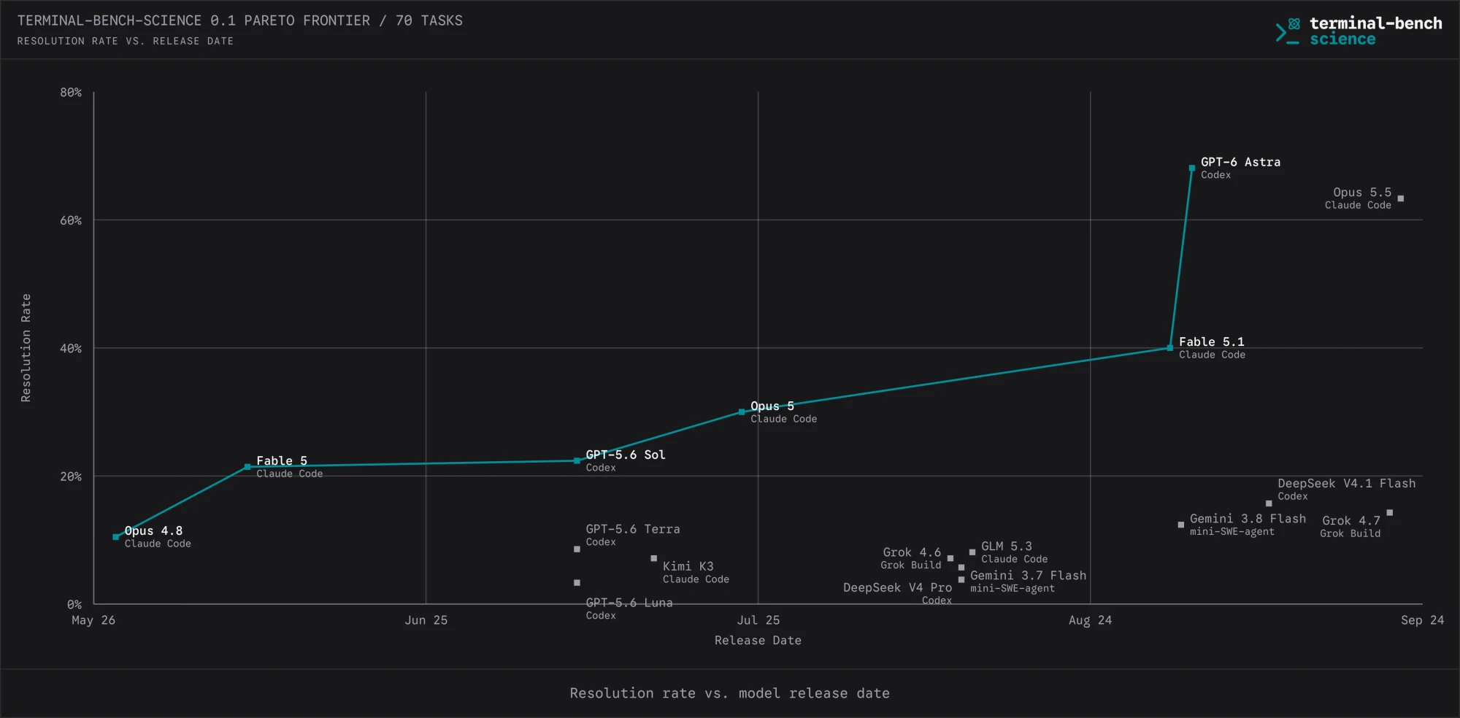Image resolution: width=1460 pixels, height=718 pixels.
Task: Click the GPT-5.6 Luna square marker
Action: tap(577, 583)
